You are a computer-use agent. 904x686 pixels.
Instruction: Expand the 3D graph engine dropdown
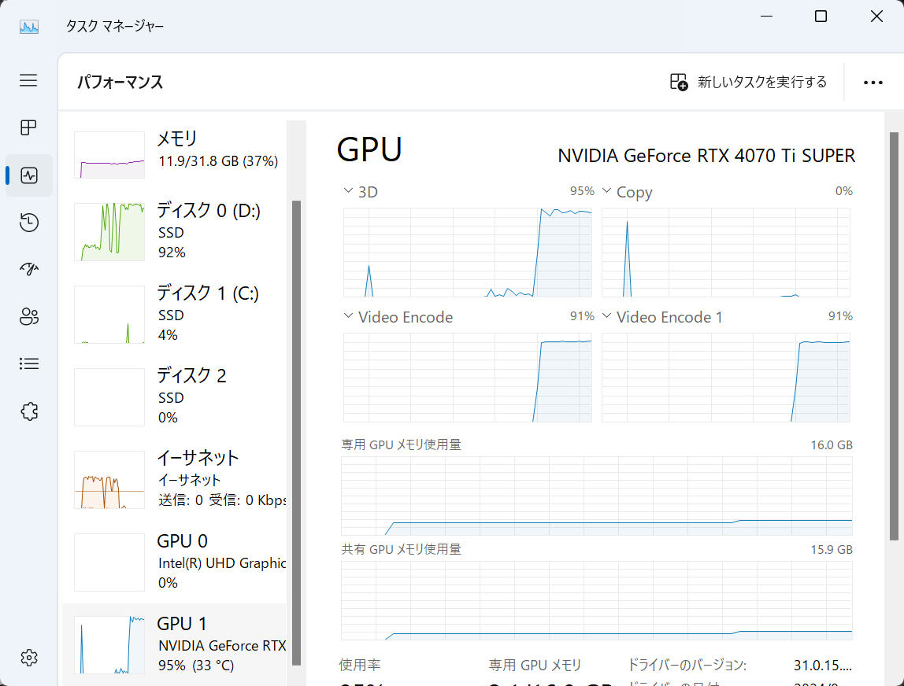point(348,190)
